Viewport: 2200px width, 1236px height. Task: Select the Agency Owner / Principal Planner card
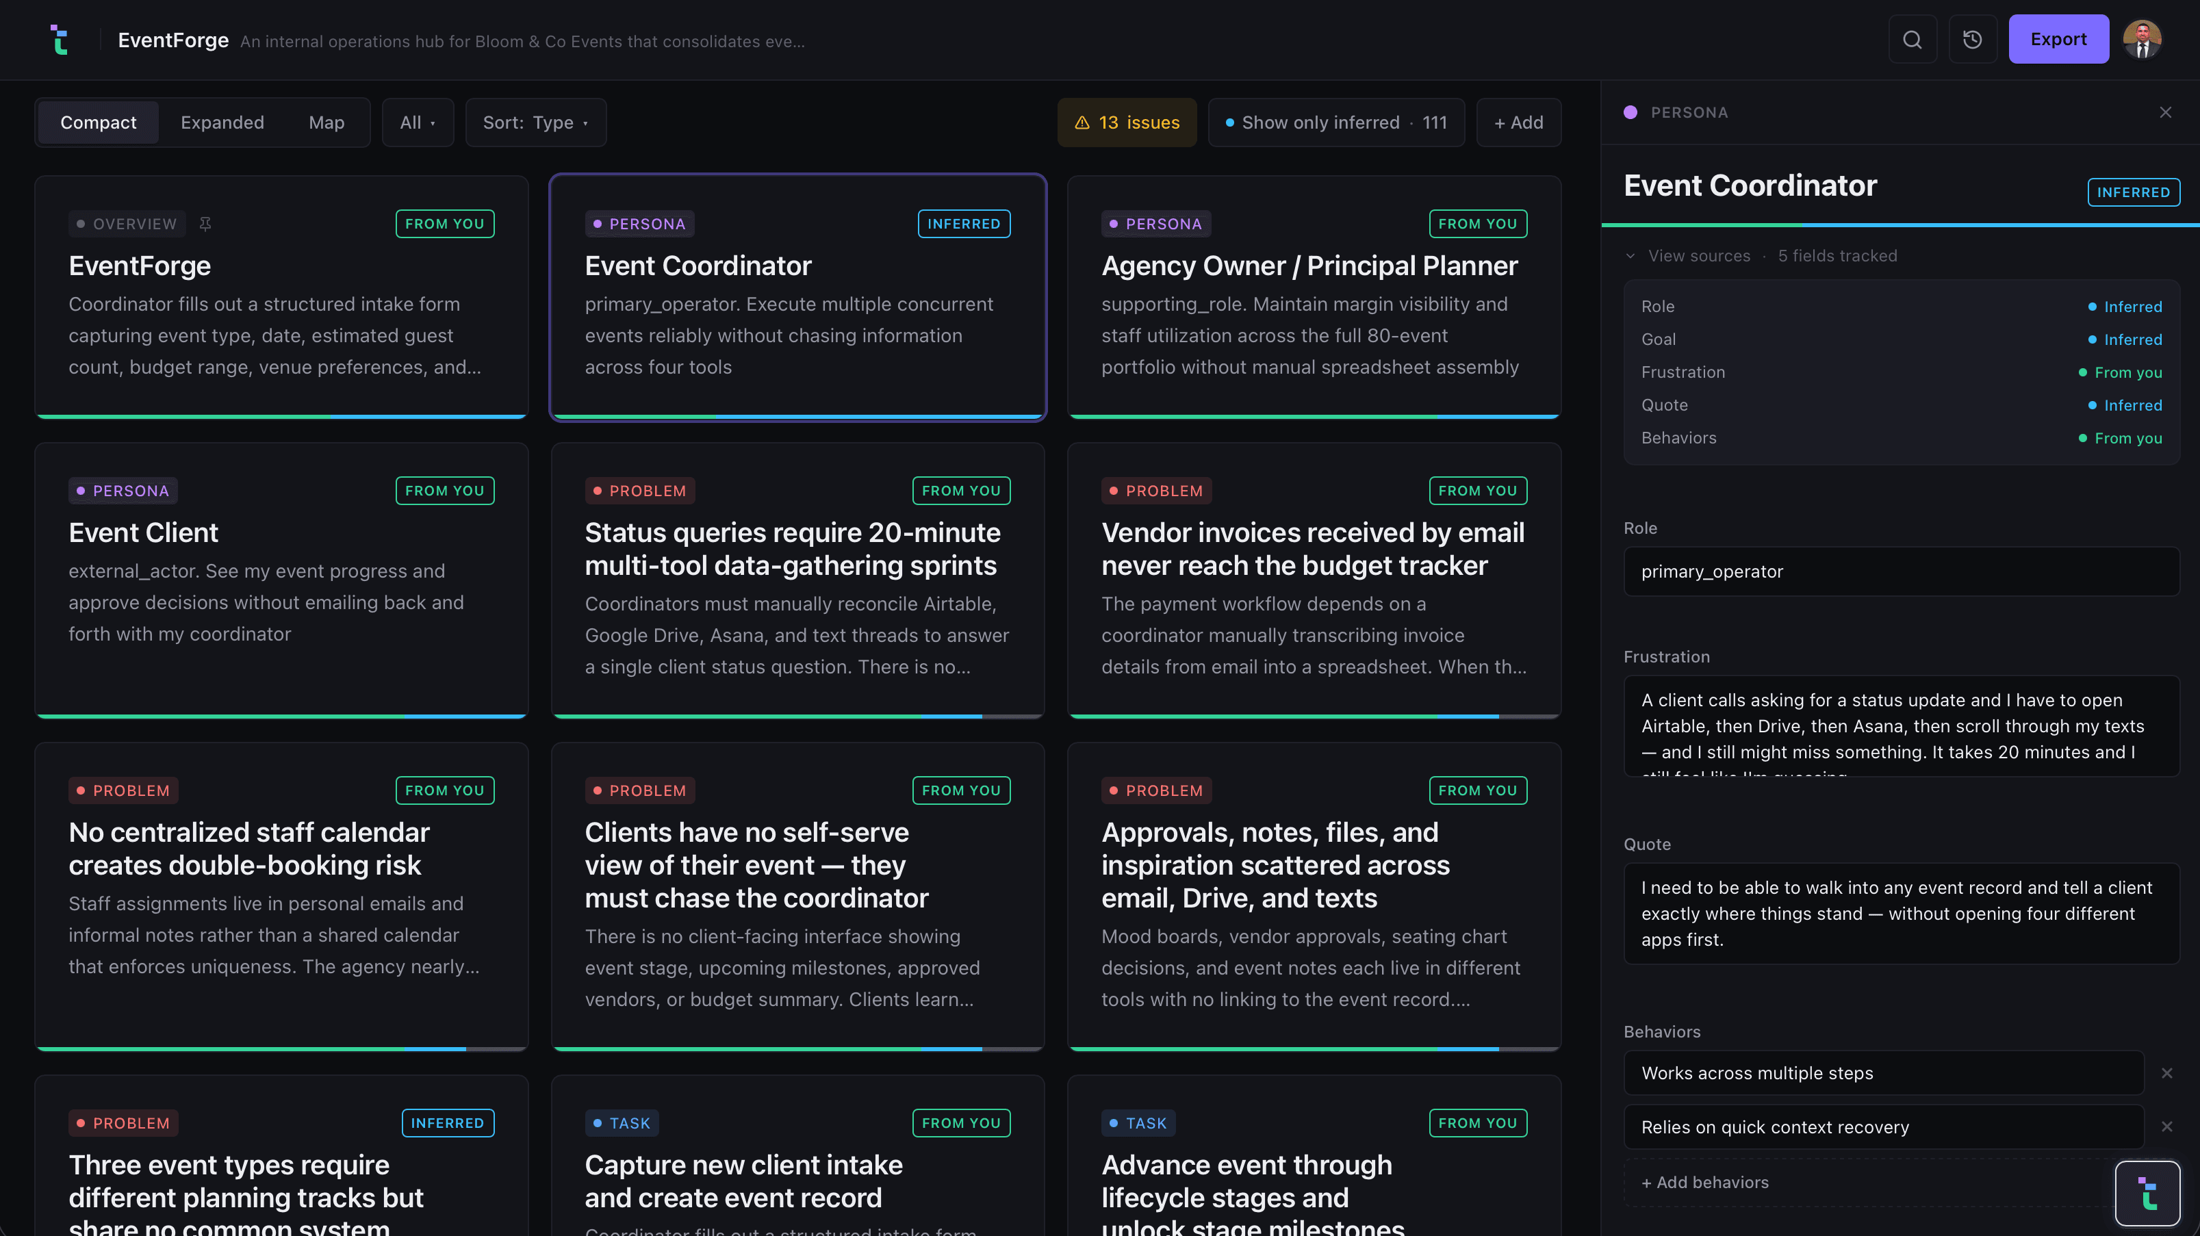coord(1314,297)
